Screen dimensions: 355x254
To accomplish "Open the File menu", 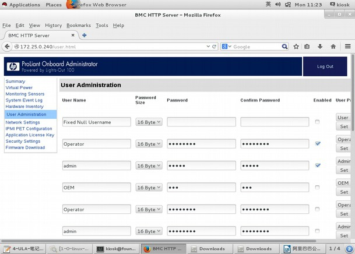I will pos(6,25).
